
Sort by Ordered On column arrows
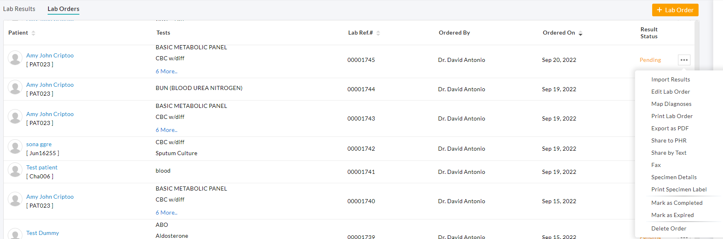581,33
